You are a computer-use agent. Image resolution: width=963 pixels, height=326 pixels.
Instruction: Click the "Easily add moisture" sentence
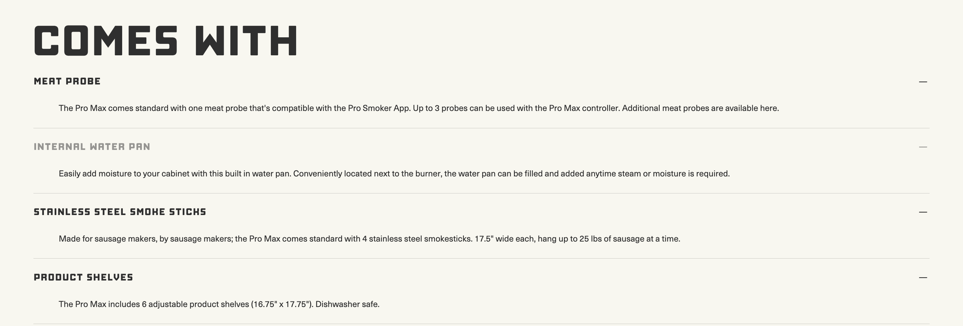coord(175,174)
